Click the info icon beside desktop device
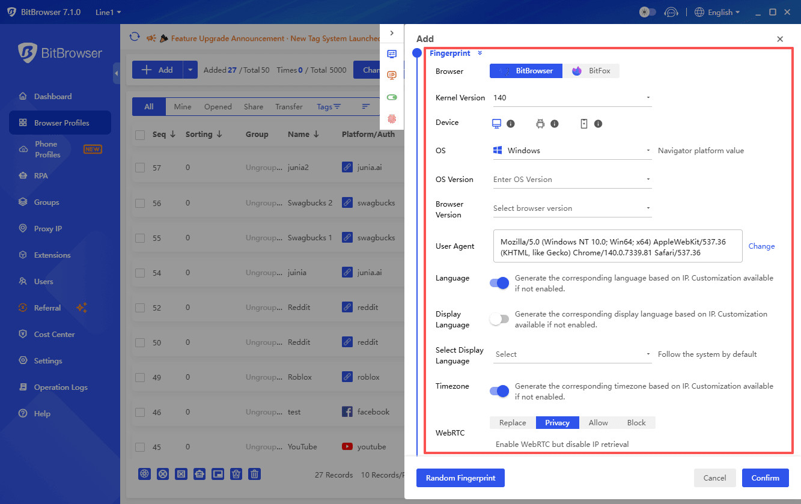Screen dimensions: 801x504 coord(511,124)
